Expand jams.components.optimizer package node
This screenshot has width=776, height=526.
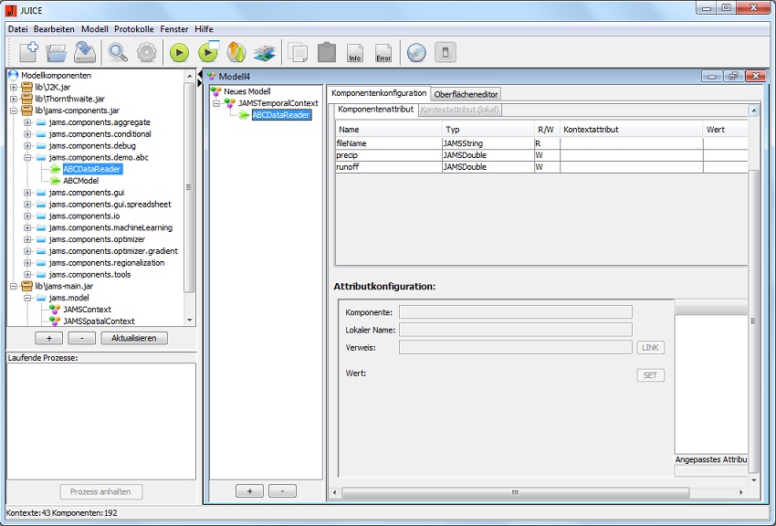[x=27, y=239]
